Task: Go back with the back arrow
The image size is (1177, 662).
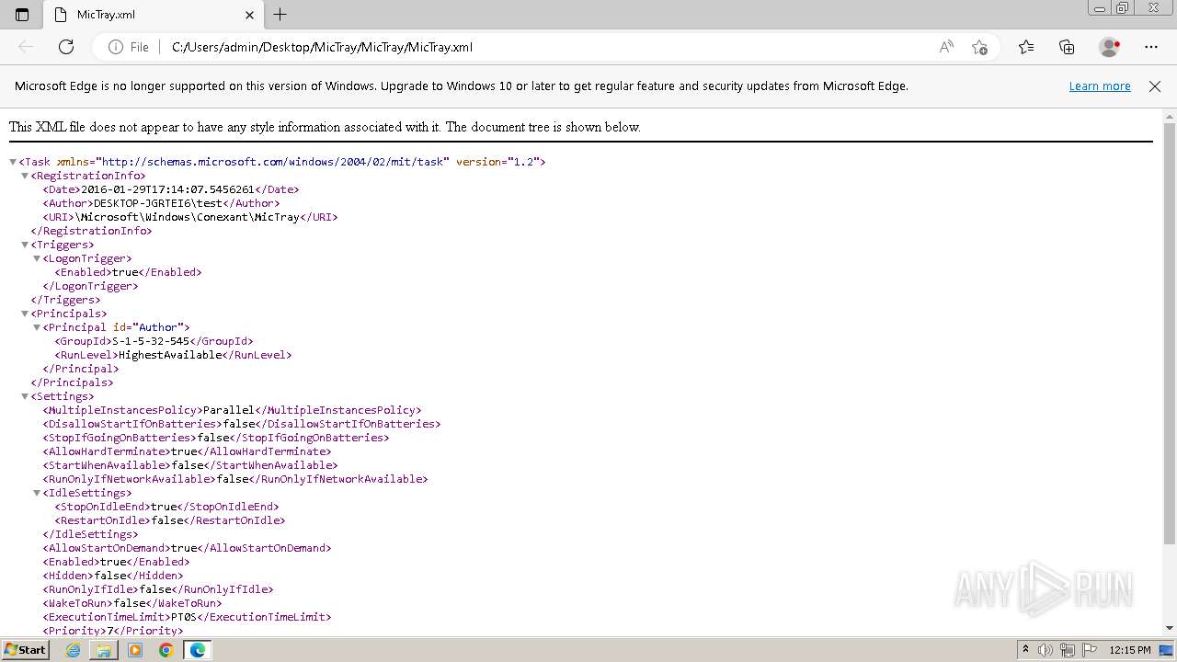Action: (26, 47)
